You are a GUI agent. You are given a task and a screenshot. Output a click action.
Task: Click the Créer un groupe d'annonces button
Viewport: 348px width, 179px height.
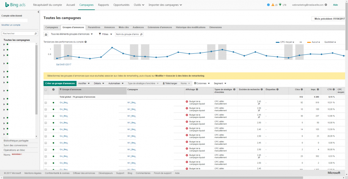coord(60,83)
